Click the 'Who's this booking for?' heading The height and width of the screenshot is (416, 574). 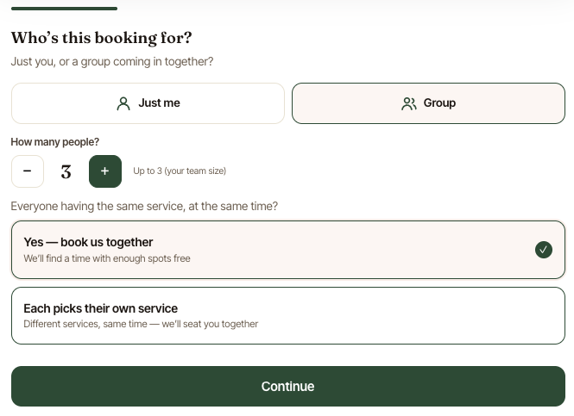101,38
